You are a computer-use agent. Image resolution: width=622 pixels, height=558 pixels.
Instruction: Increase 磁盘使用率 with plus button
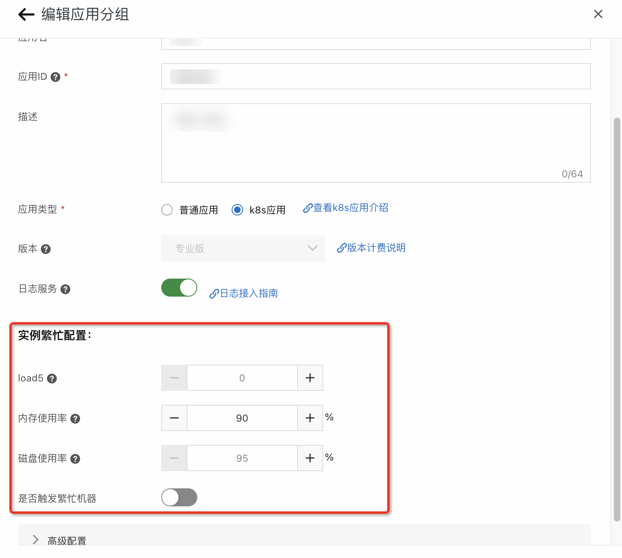point(310,458)
